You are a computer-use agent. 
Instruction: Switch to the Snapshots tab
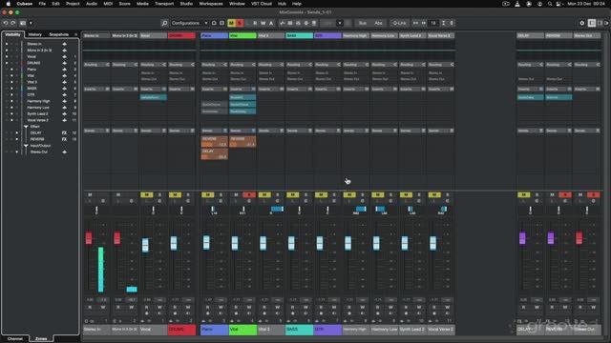[x=59, y=34]
